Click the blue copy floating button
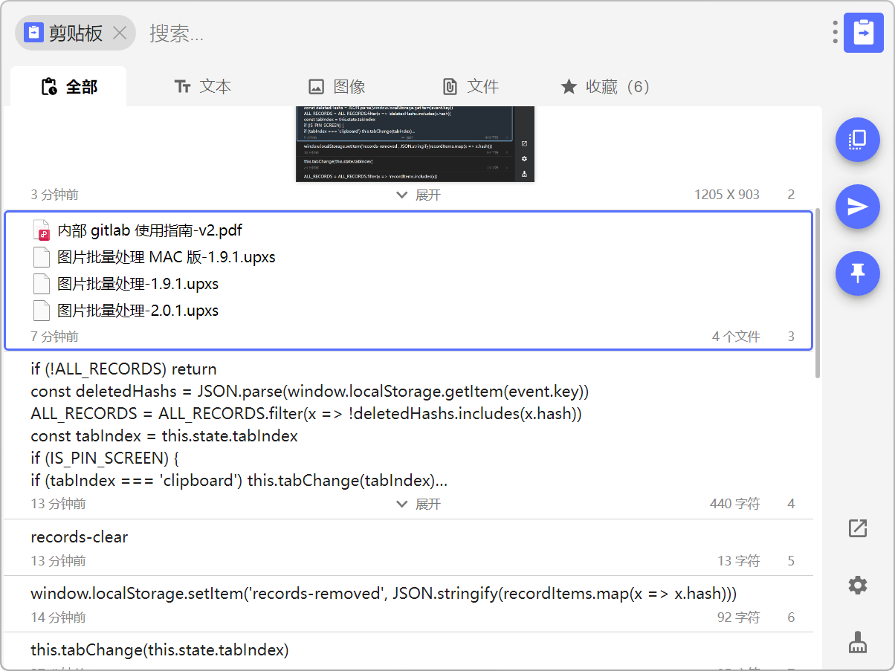Image resolution: width=895 pixels, height=671 pixels. 857,139
